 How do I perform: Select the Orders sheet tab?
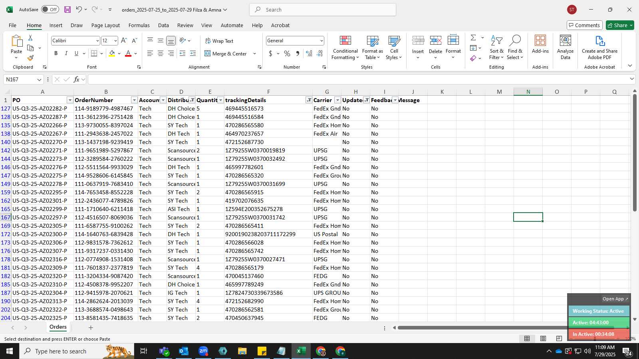coord(58,327)
